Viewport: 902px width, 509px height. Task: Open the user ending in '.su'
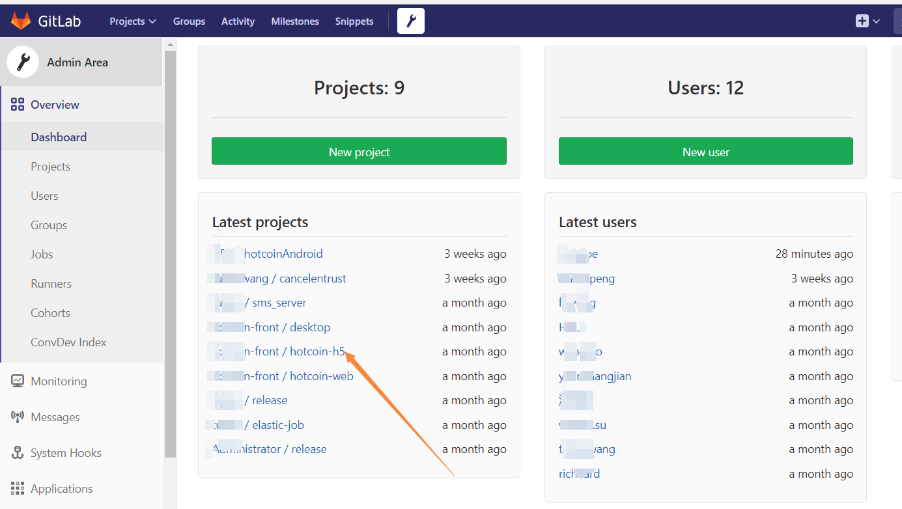(x=583, y=425)
